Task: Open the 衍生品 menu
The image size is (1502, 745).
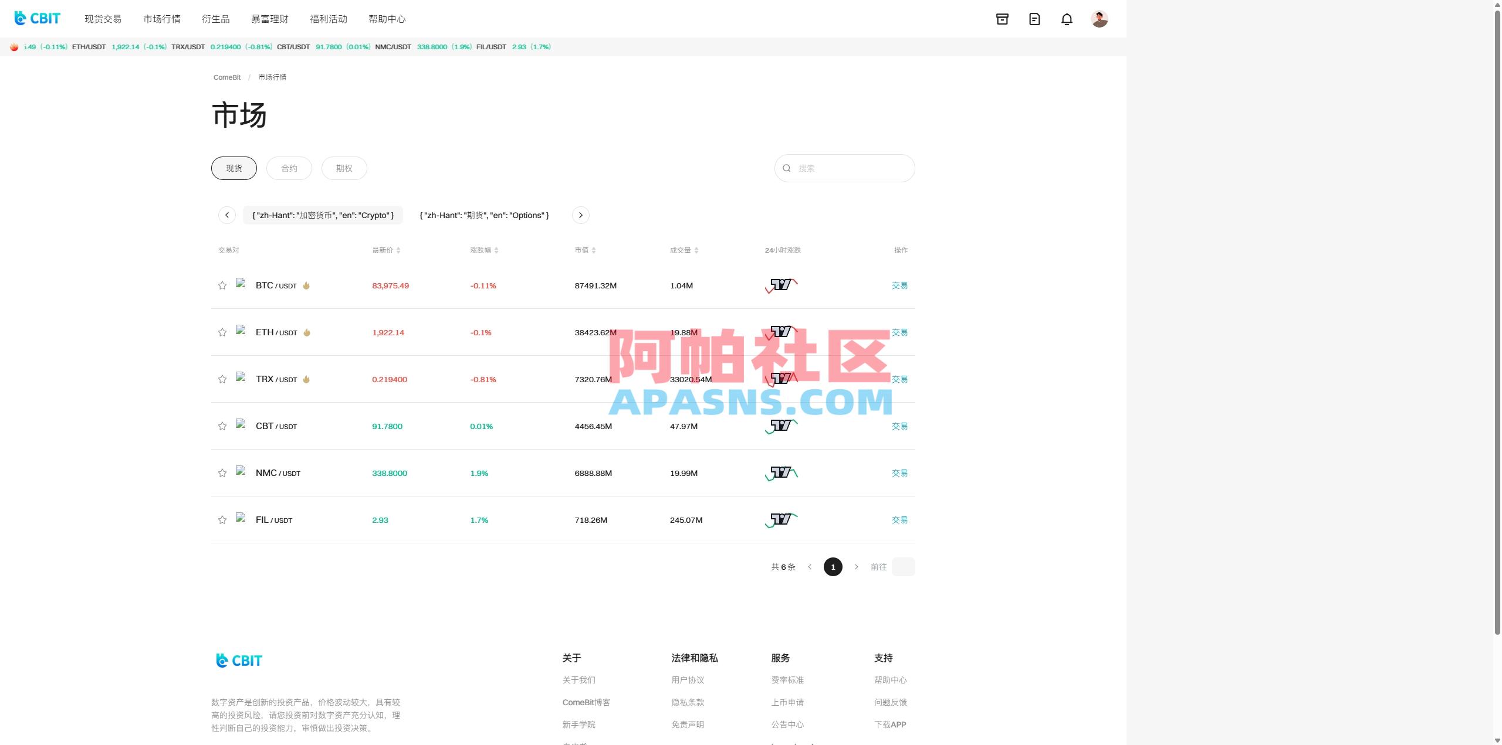Action: [x=216, y=19]
